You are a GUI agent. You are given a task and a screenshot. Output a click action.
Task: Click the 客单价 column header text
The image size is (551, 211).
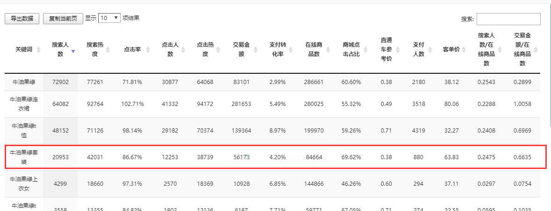(451, 50)
